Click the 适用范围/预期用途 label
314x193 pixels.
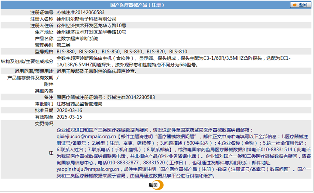pyautogui.click(x=34, y=71)
